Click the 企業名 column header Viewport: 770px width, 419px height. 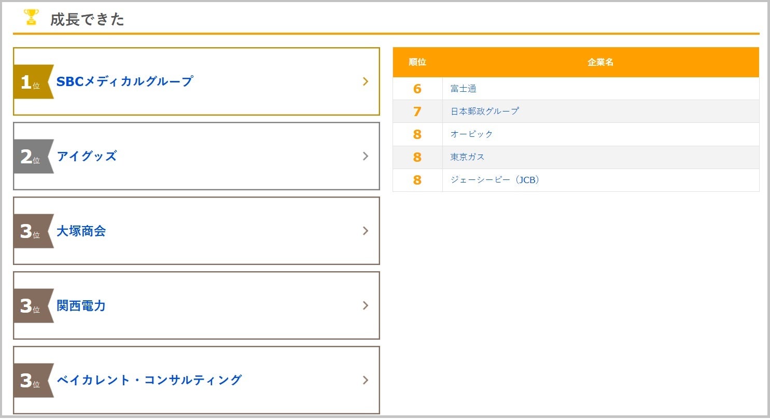[x=600, y=62]
